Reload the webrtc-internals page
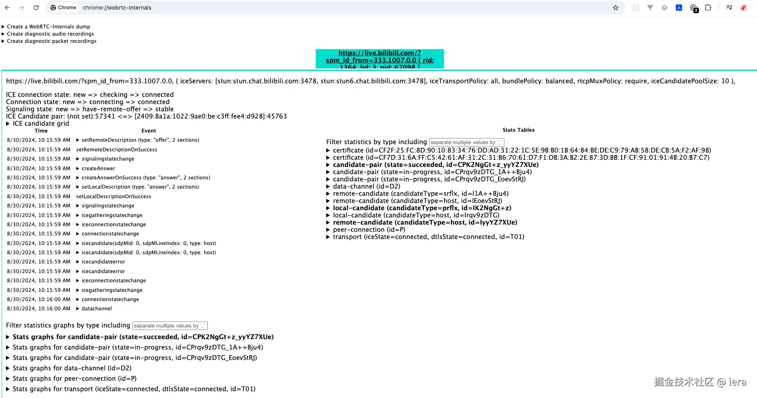This screenshot has height=398, width=757. click(36, 8)
